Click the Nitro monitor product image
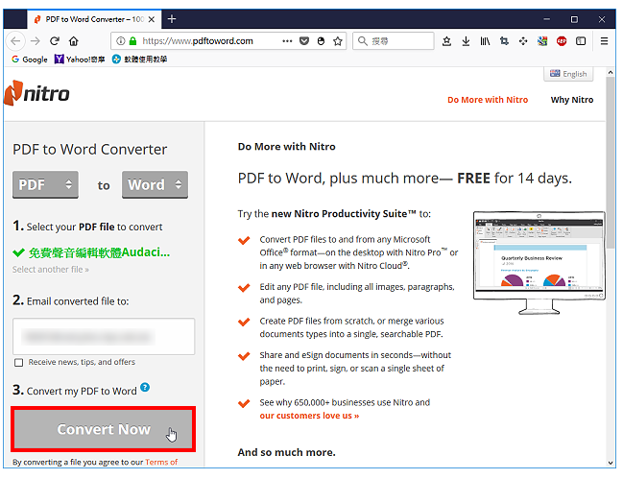623x479 pixels. [539, 263]
